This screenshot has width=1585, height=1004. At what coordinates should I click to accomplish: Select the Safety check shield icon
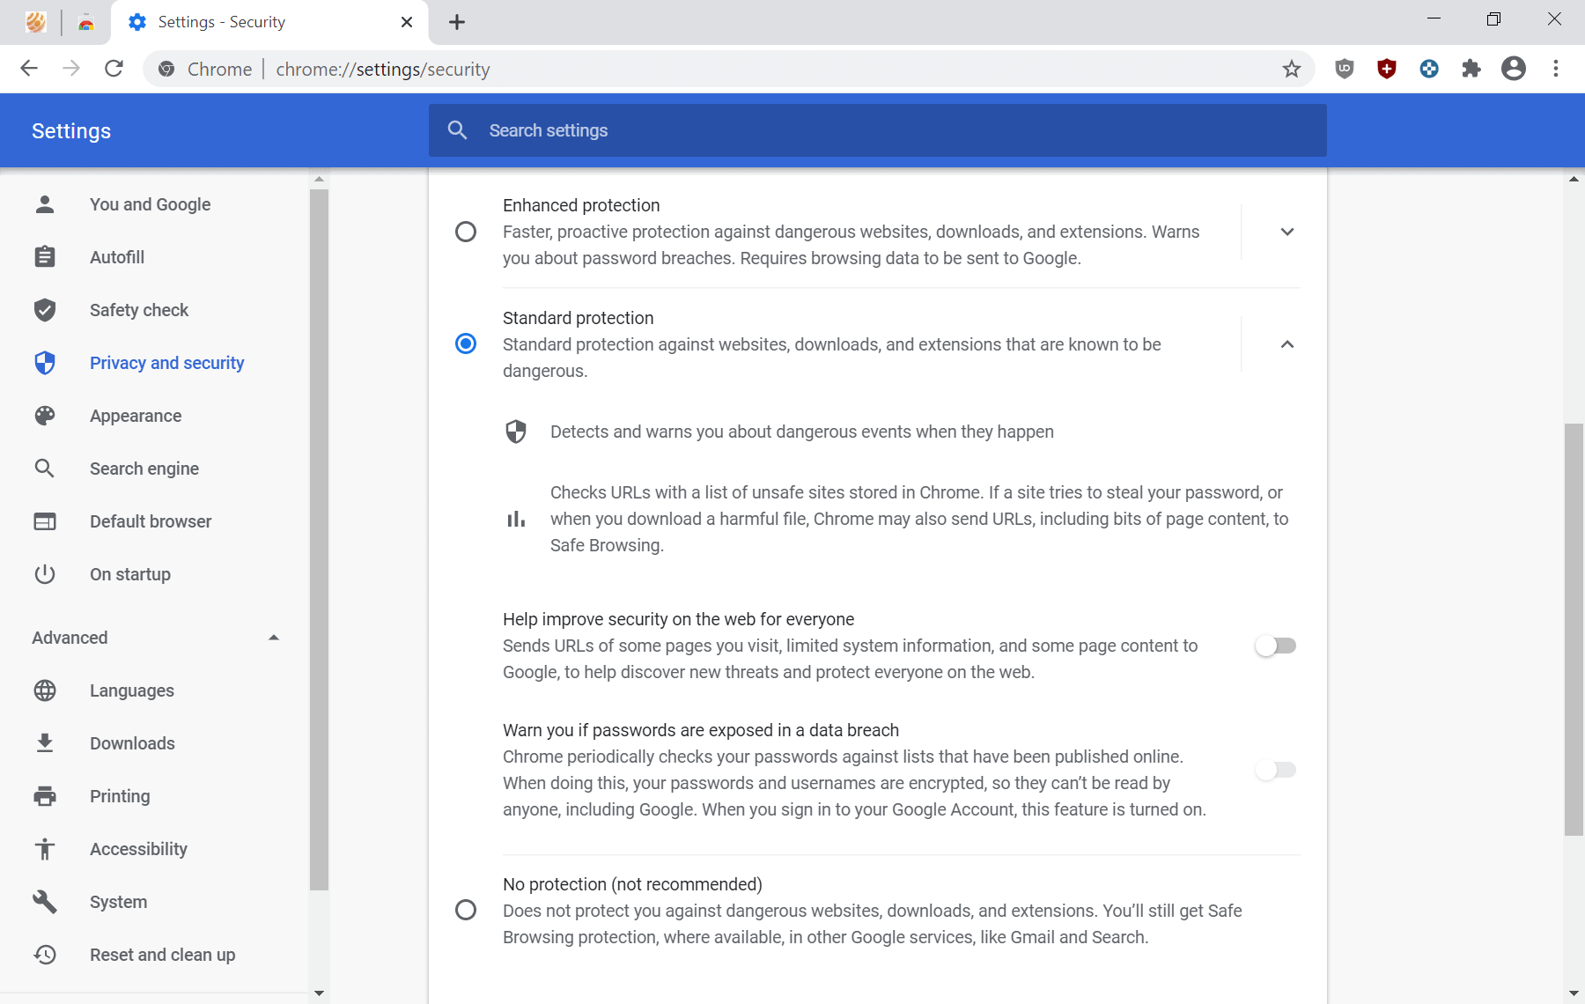[x=45, y=310]
